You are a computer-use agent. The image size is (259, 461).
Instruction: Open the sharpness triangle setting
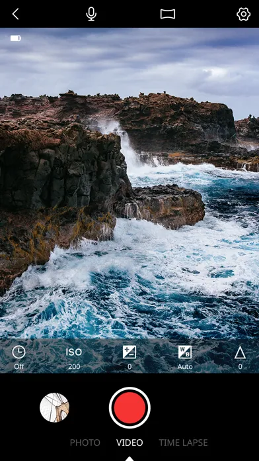(x=240, y=352)
